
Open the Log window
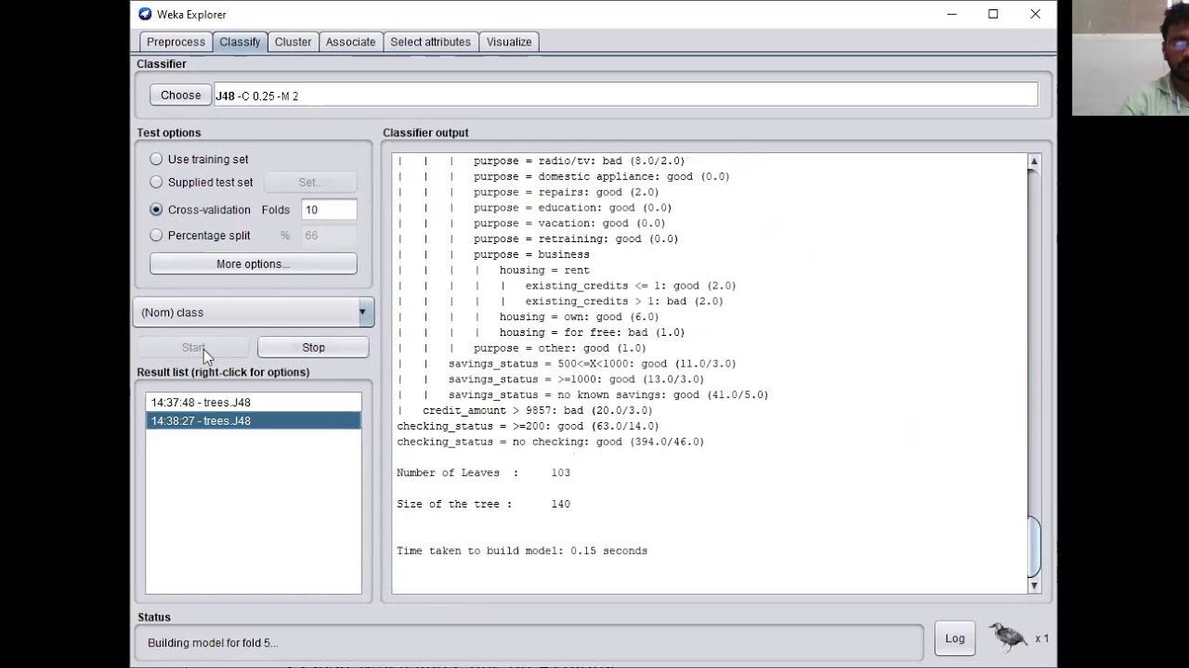(955, 638)
